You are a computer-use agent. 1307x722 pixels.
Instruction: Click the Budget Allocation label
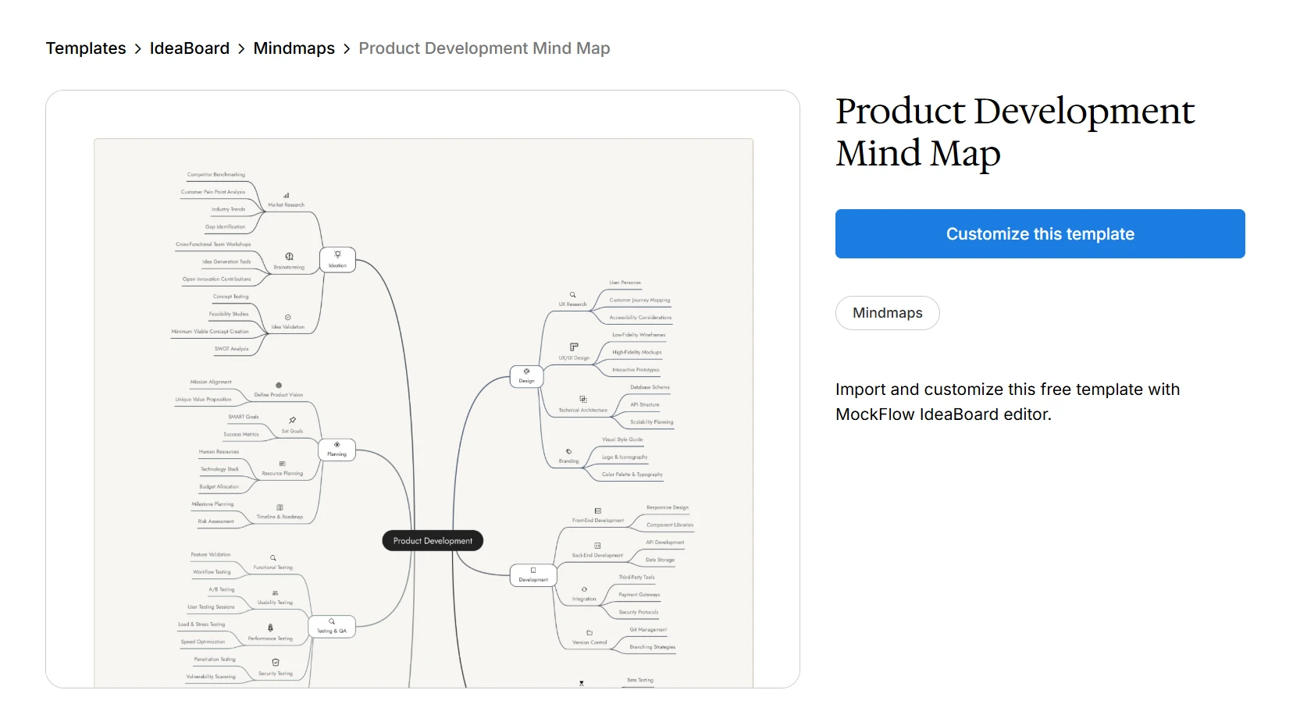[x=219, y=487]
